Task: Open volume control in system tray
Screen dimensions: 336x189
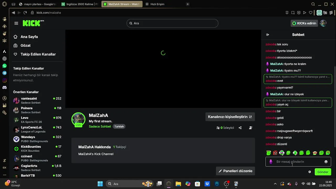Action: 308,184
